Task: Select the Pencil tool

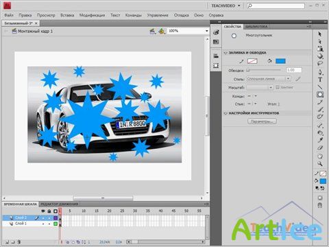Action: point(320,102)
